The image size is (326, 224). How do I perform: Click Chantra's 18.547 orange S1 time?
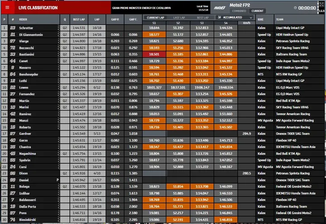[x=154, y=147]
